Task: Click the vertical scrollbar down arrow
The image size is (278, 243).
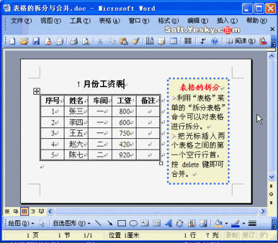Action: click(272, 177)
